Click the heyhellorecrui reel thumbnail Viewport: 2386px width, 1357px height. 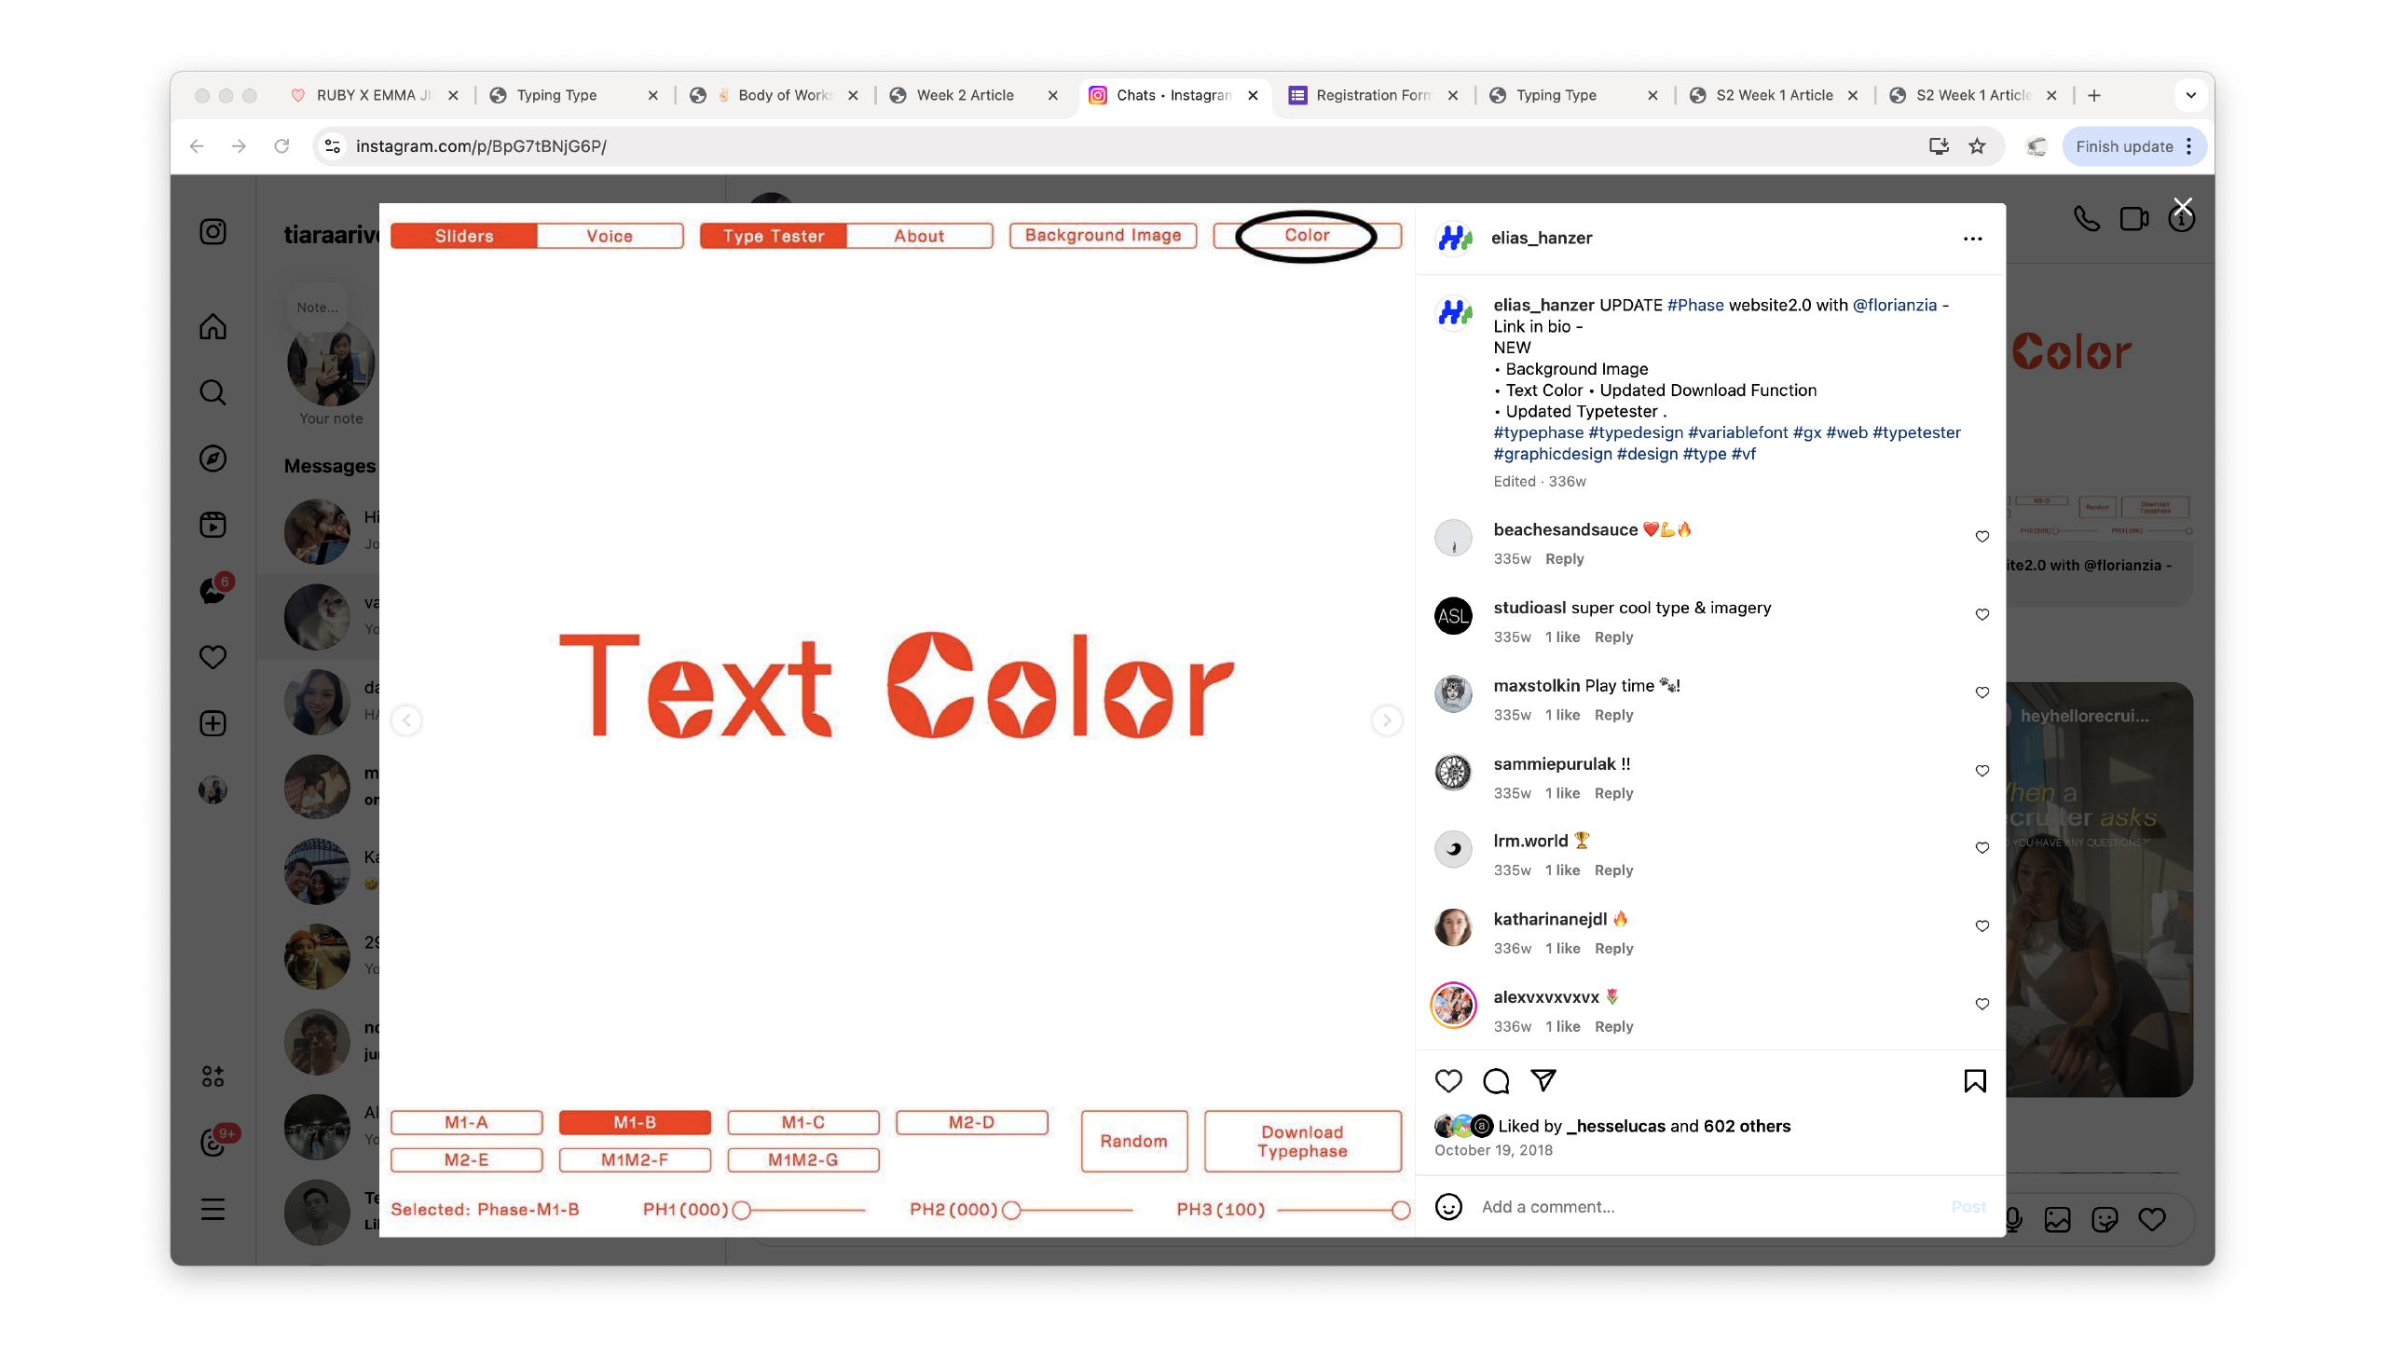tap(2099, 889)
